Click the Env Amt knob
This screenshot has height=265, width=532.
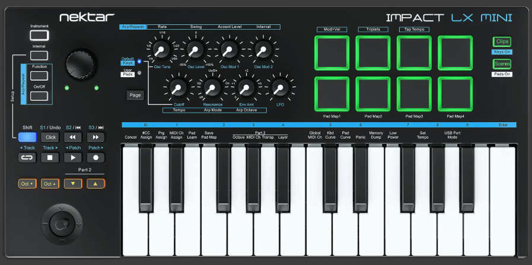[x=246, y=88]
